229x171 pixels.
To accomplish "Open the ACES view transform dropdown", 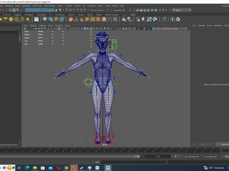I will click(x=171, y=28).
